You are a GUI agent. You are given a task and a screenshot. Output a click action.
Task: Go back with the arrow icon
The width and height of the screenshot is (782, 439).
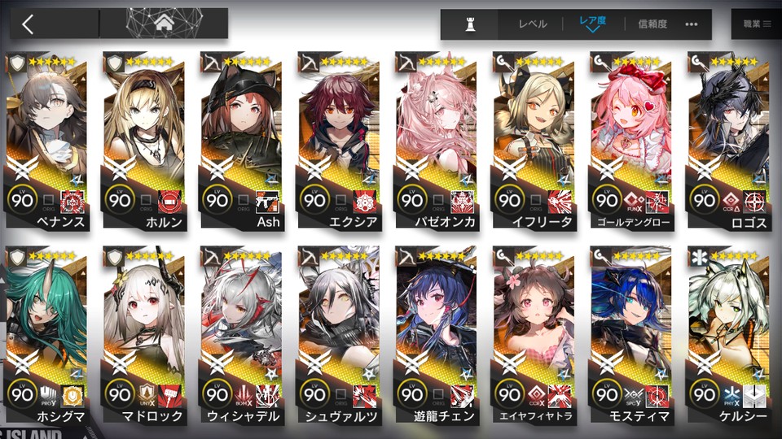click(x=28, y=24)
